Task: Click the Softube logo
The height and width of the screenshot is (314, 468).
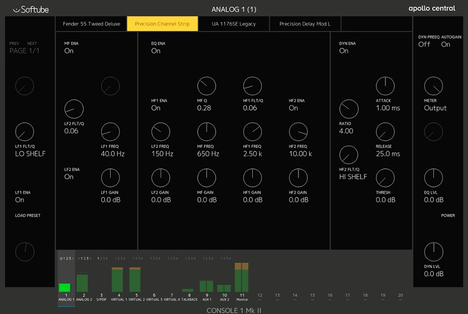Action: pos(31,9)
